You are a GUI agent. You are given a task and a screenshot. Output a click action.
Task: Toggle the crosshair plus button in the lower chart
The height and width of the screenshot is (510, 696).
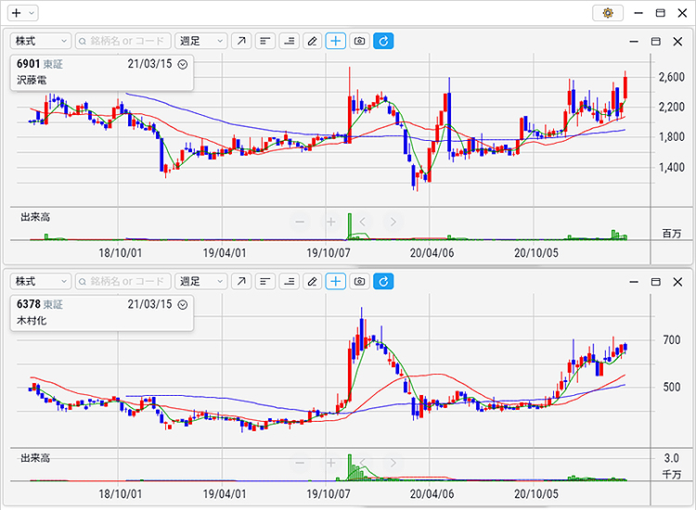(336, 281)
